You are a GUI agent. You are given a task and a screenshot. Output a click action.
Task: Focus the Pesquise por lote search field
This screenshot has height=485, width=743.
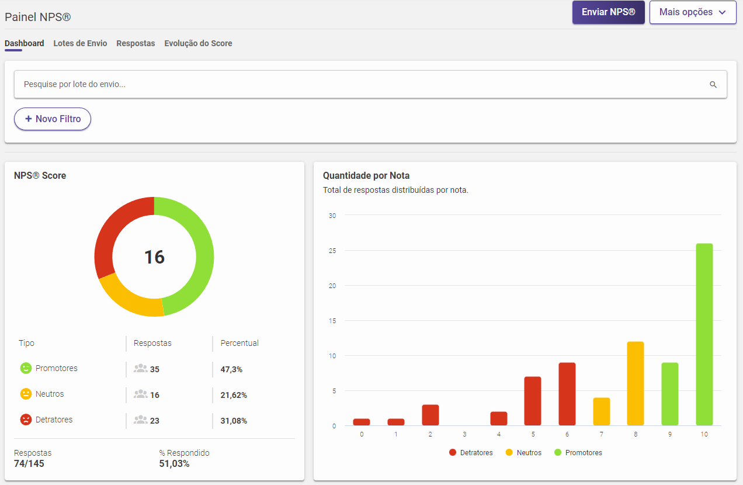pos(350,85)
